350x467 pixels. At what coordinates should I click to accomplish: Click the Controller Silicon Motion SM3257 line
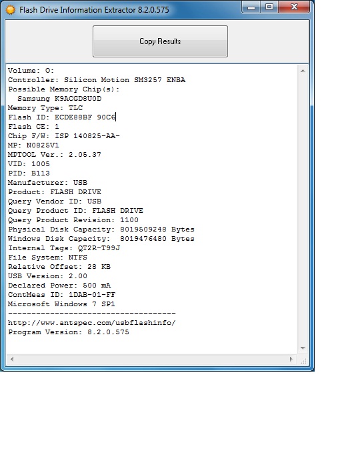click(97, 80)
